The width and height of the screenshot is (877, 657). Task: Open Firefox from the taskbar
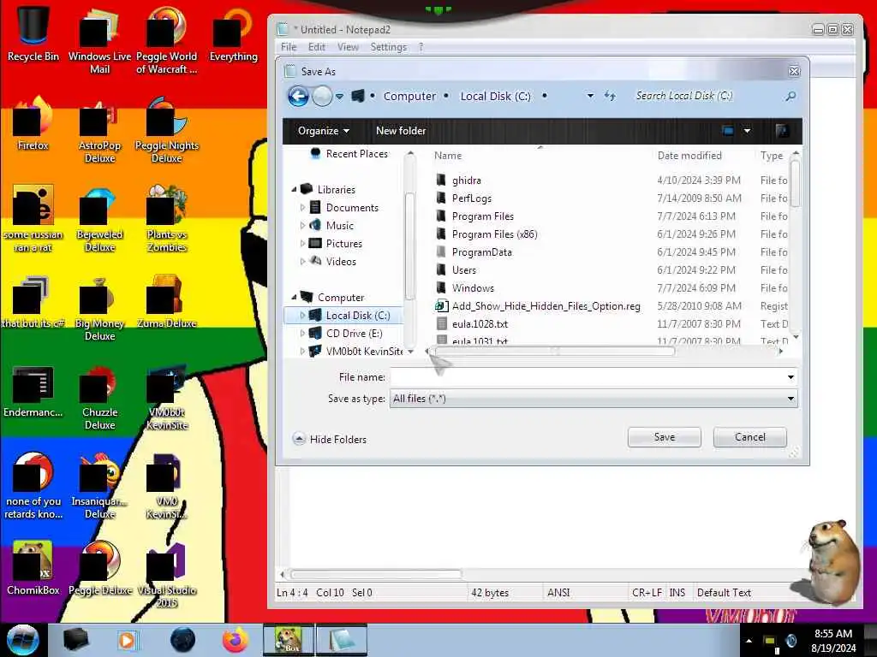(236, 640)
